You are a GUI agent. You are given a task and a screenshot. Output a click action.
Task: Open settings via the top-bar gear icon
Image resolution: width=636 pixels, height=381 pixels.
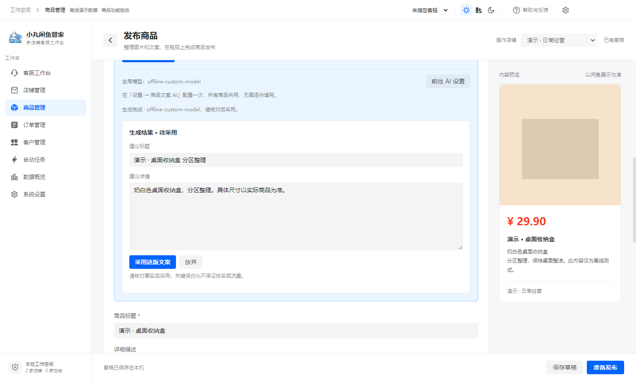(566, 10)
